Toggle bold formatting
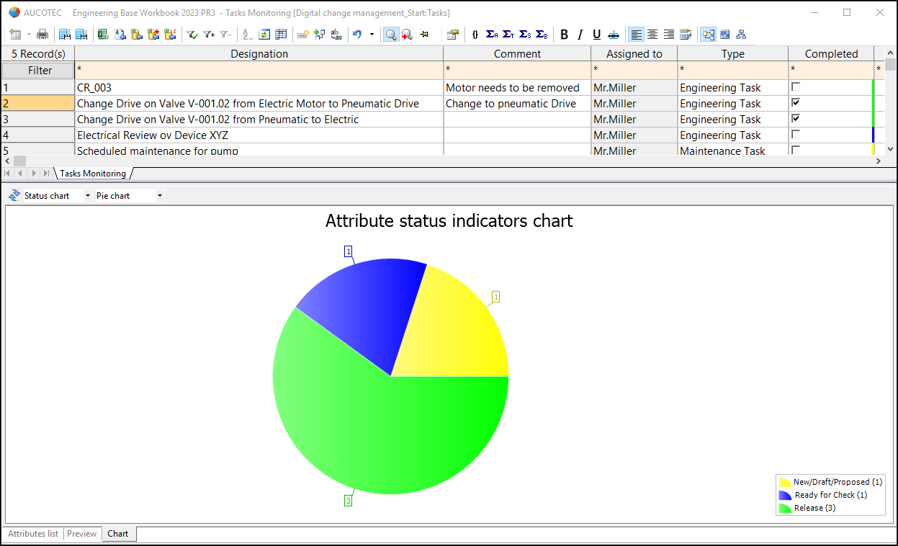Screen dimensions: 898x546 564,34
